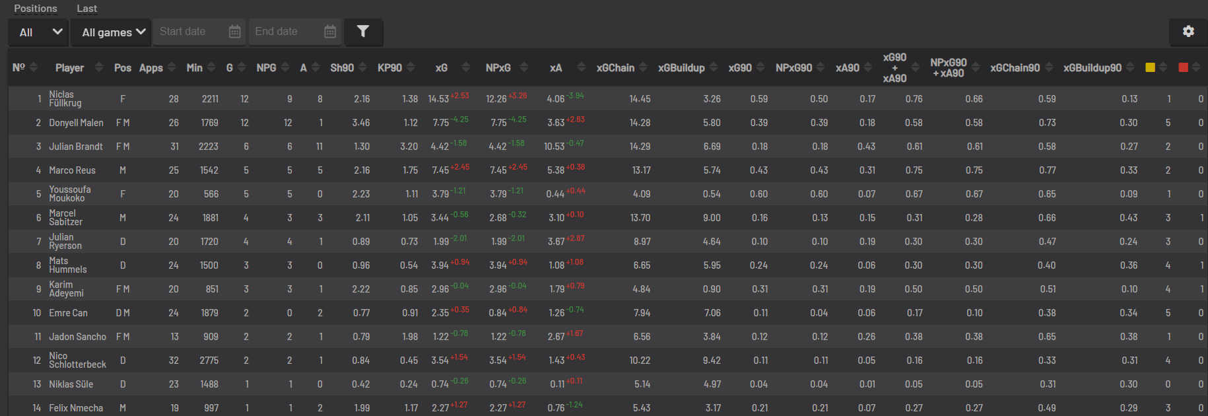Sort table by NPxG column
The width and height of the screenshot is (1208, 416).
click(x=498, y=67)
